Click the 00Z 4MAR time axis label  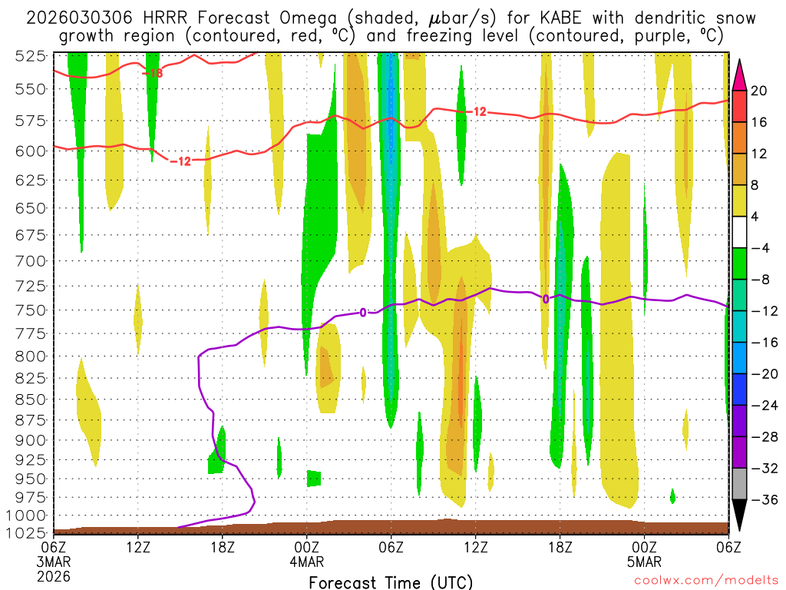pos(307,553)
